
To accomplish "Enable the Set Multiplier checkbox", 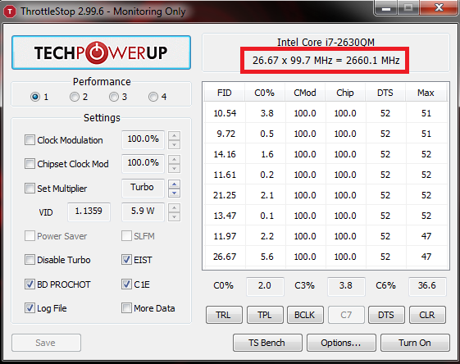I will (x=30, y=189).
